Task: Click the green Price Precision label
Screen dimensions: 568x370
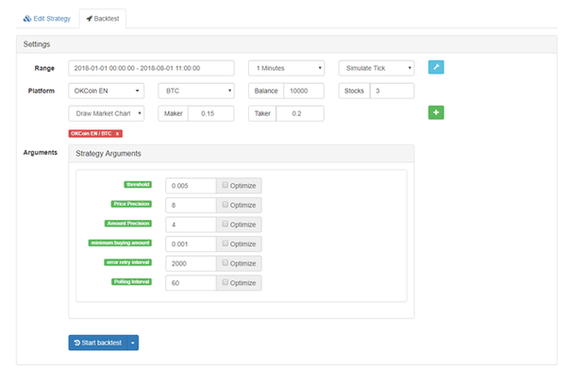Action: coord(131,204)
